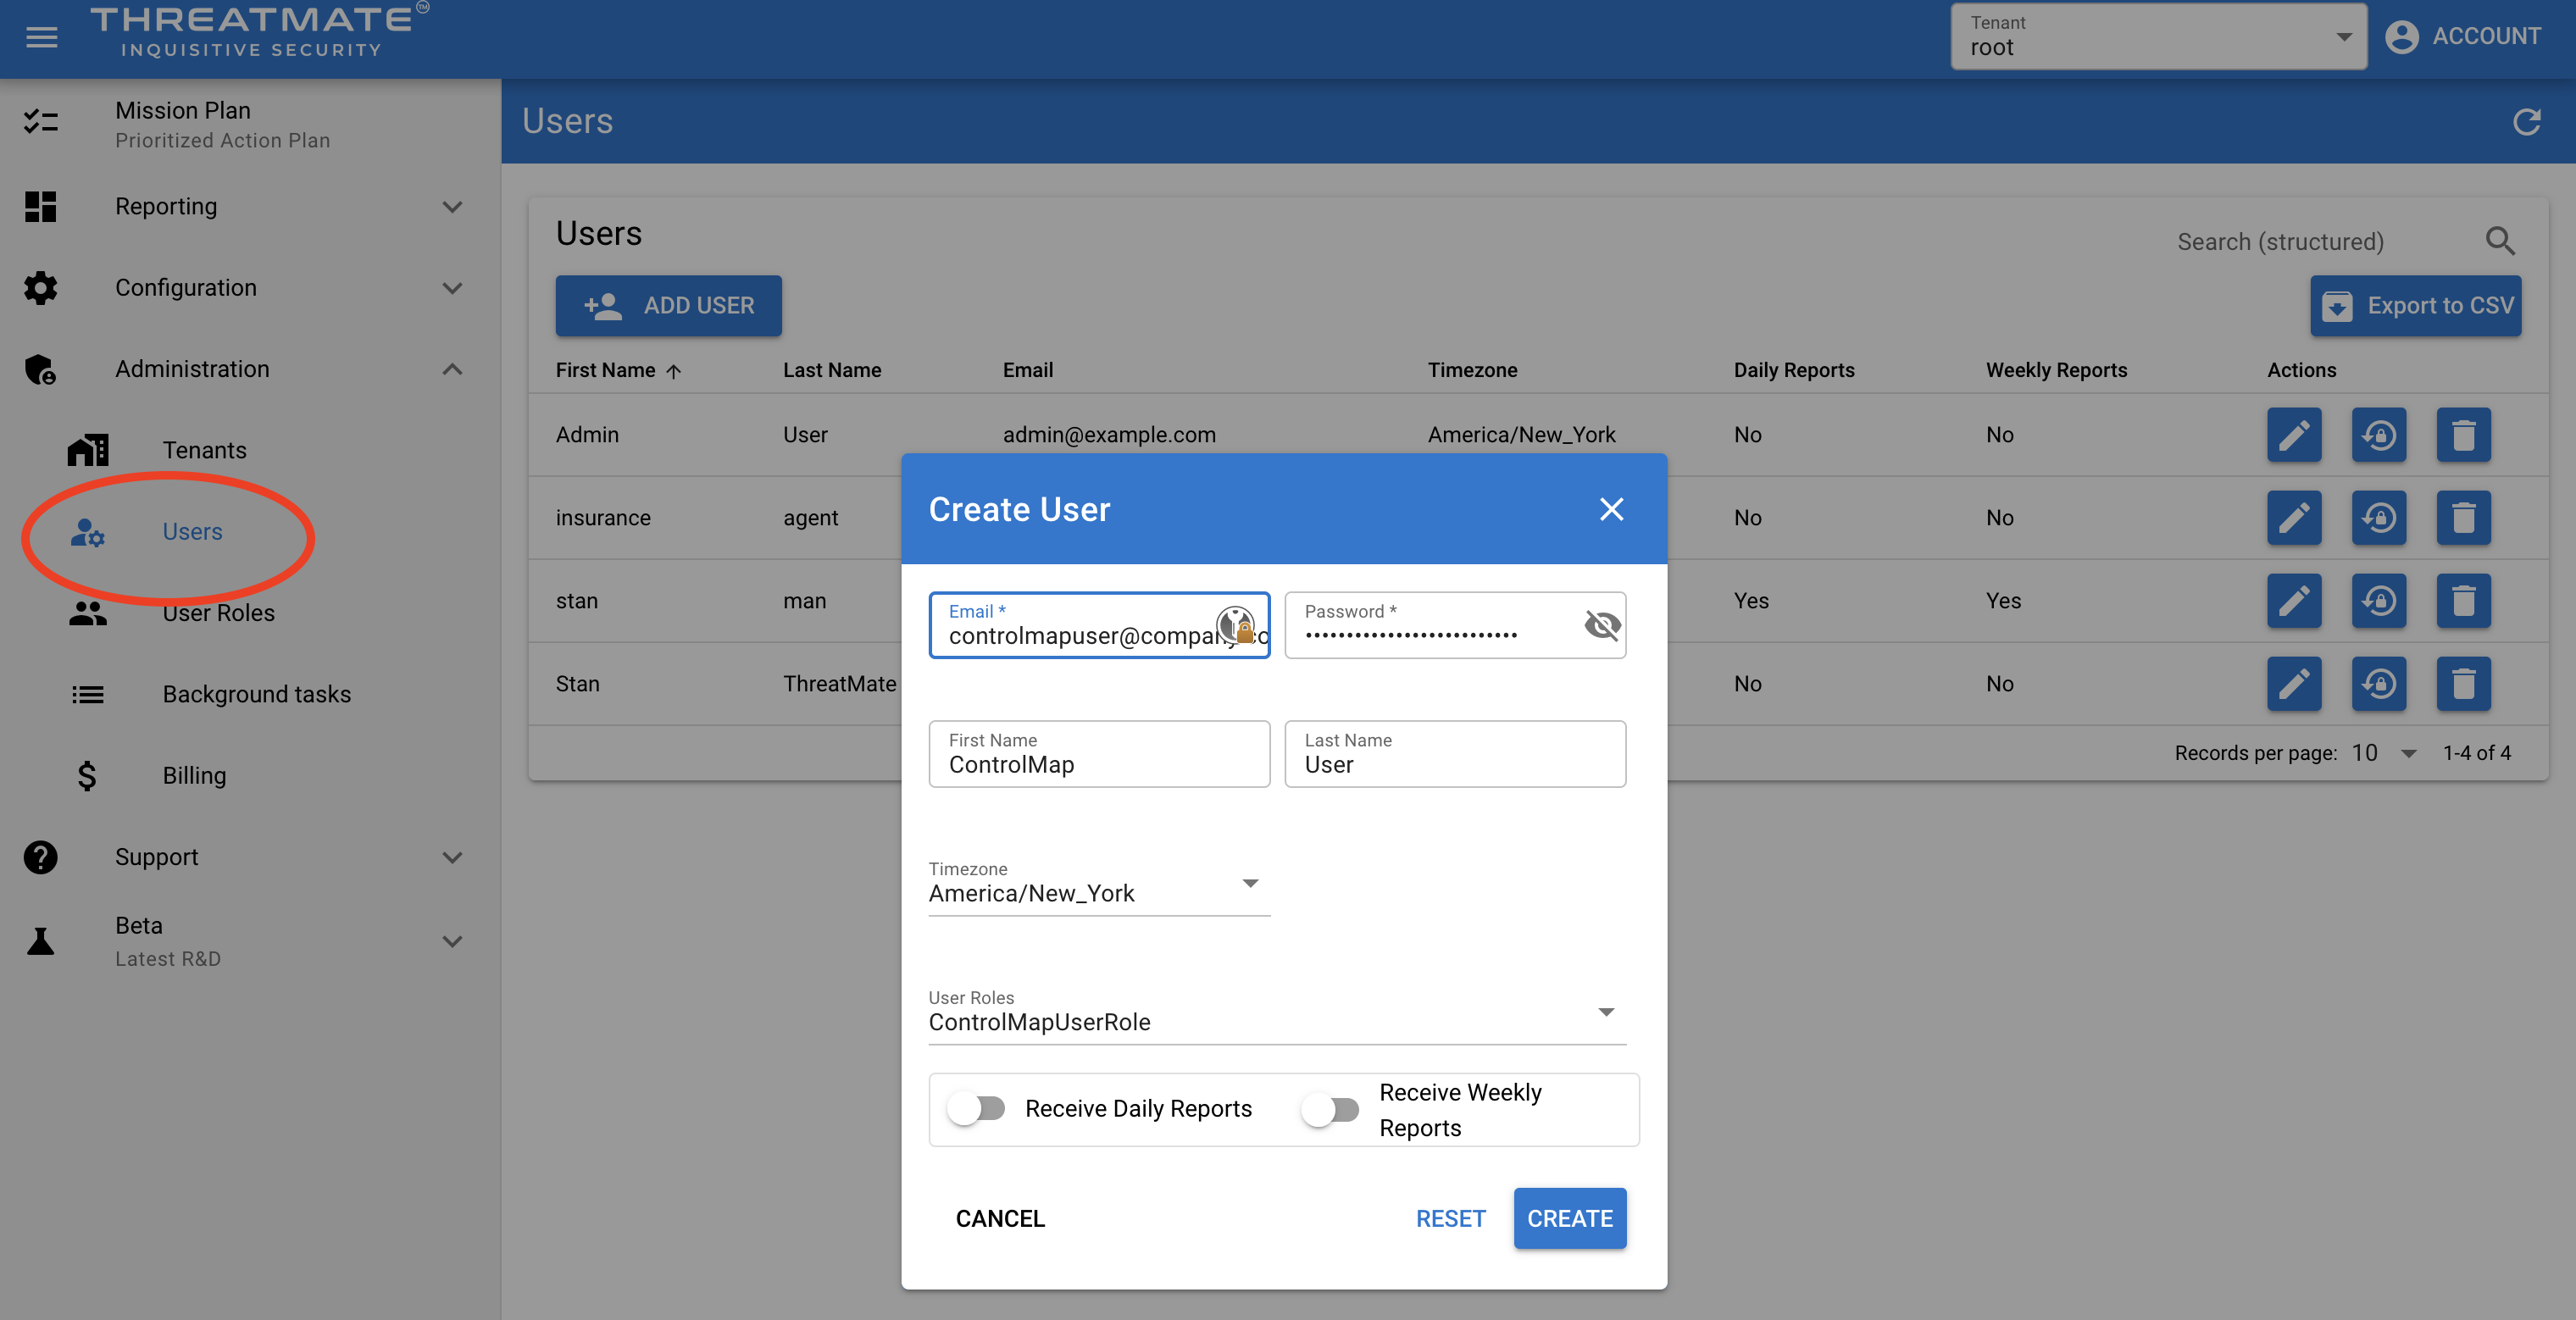Click the Daily Reports column header
This screenshot has width=2576, height=1320.
[1794, 370]
